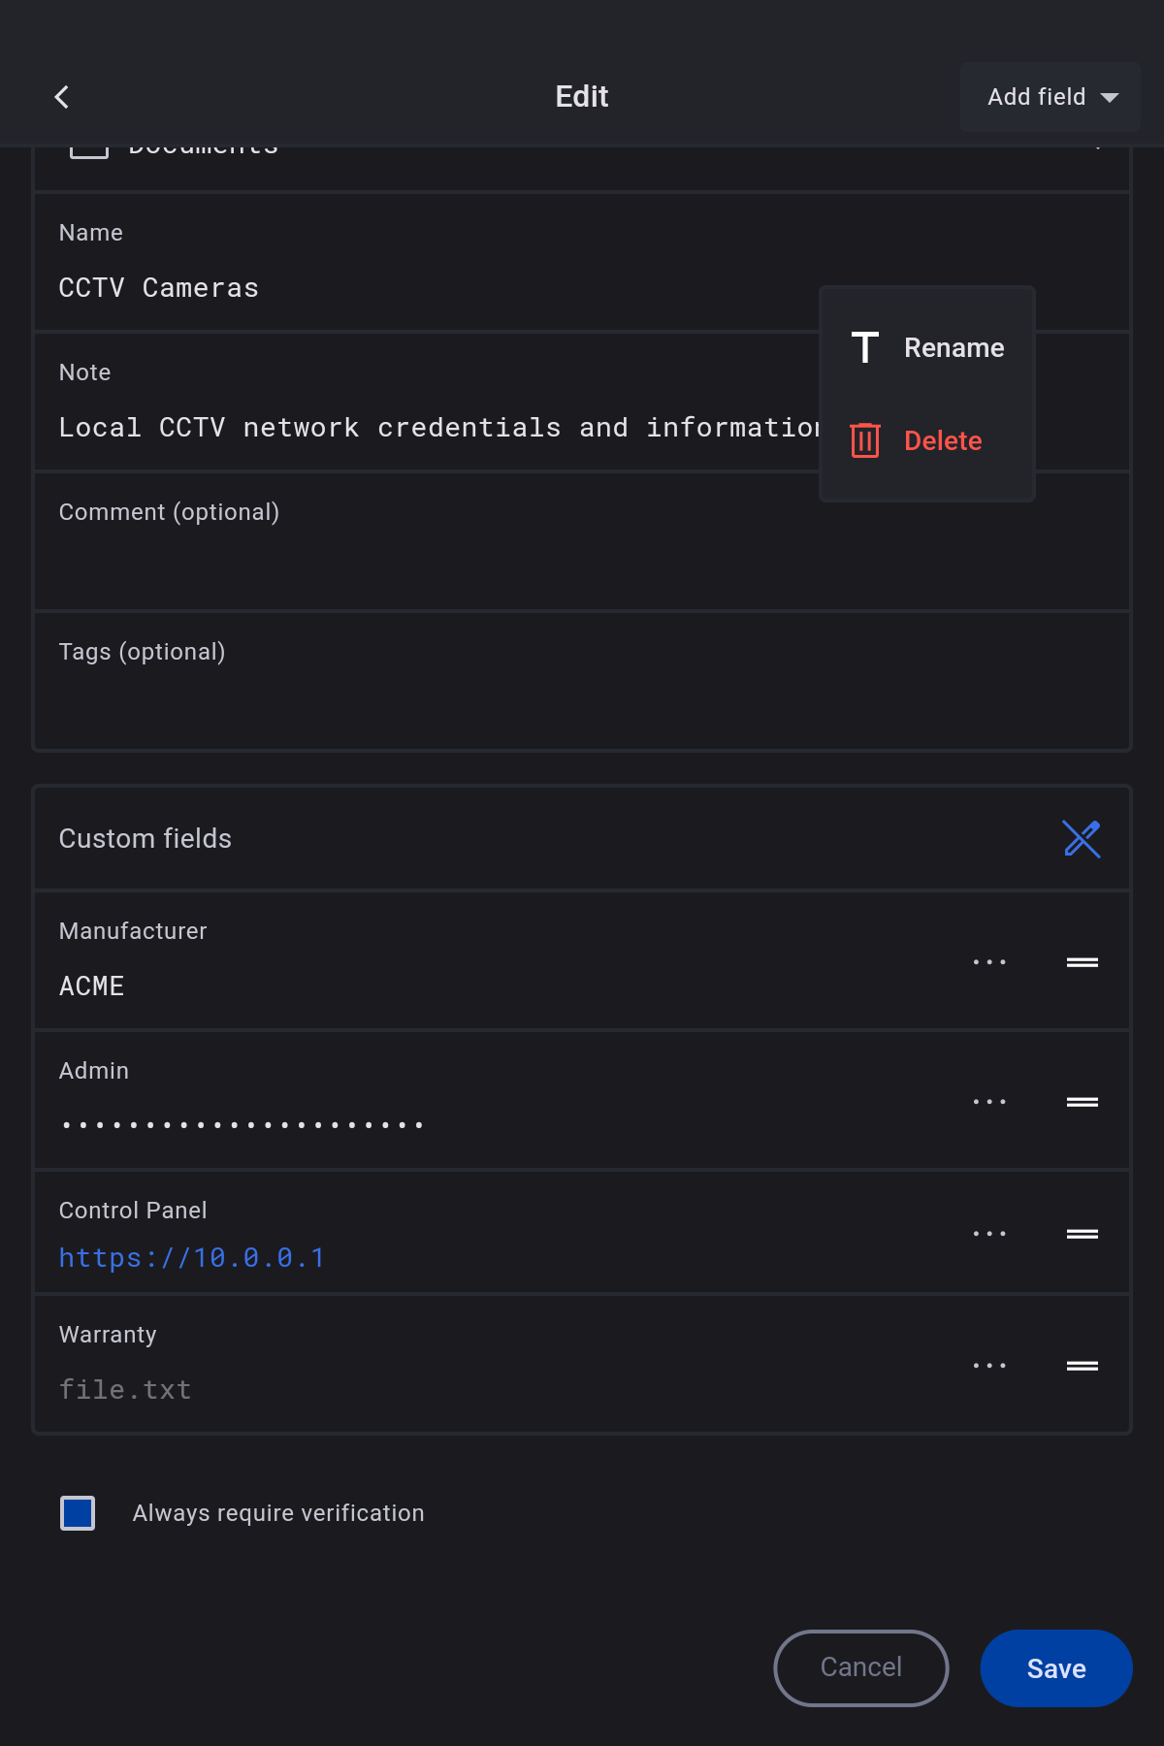The width and height of the screenshot is (1164, 1746).
Task: Click the Control Panel reorder handle
Action: pos(1082,1234)
